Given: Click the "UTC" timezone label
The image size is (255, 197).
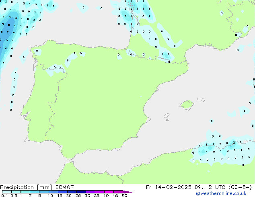Looking at the screenshot, I should pyautogui.click(x=220, y=187).
